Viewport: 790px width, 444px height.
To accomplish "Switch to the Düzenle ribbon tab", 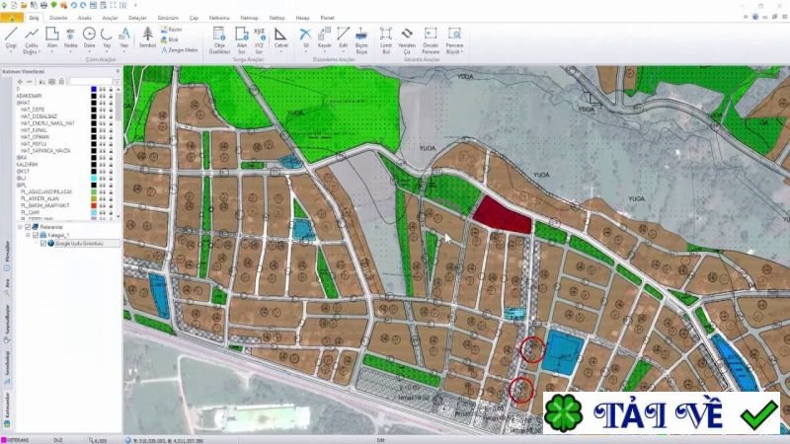I will coord(58,18).
